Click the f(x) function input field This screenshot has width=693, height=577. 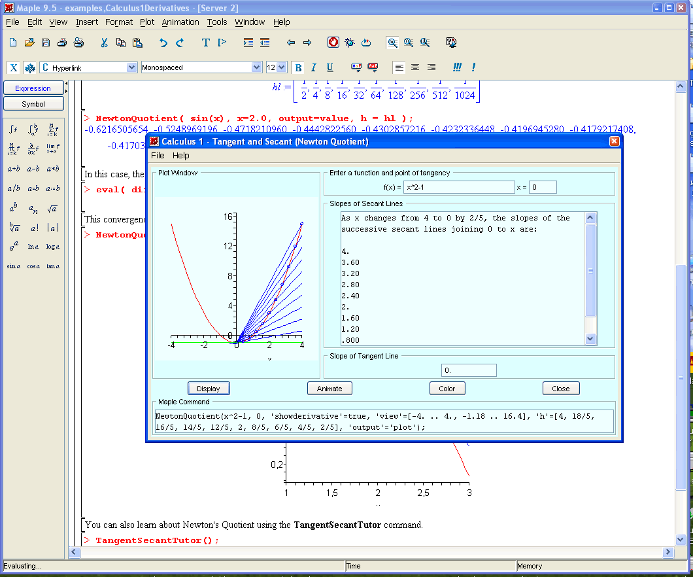click(x=459, y=188)
